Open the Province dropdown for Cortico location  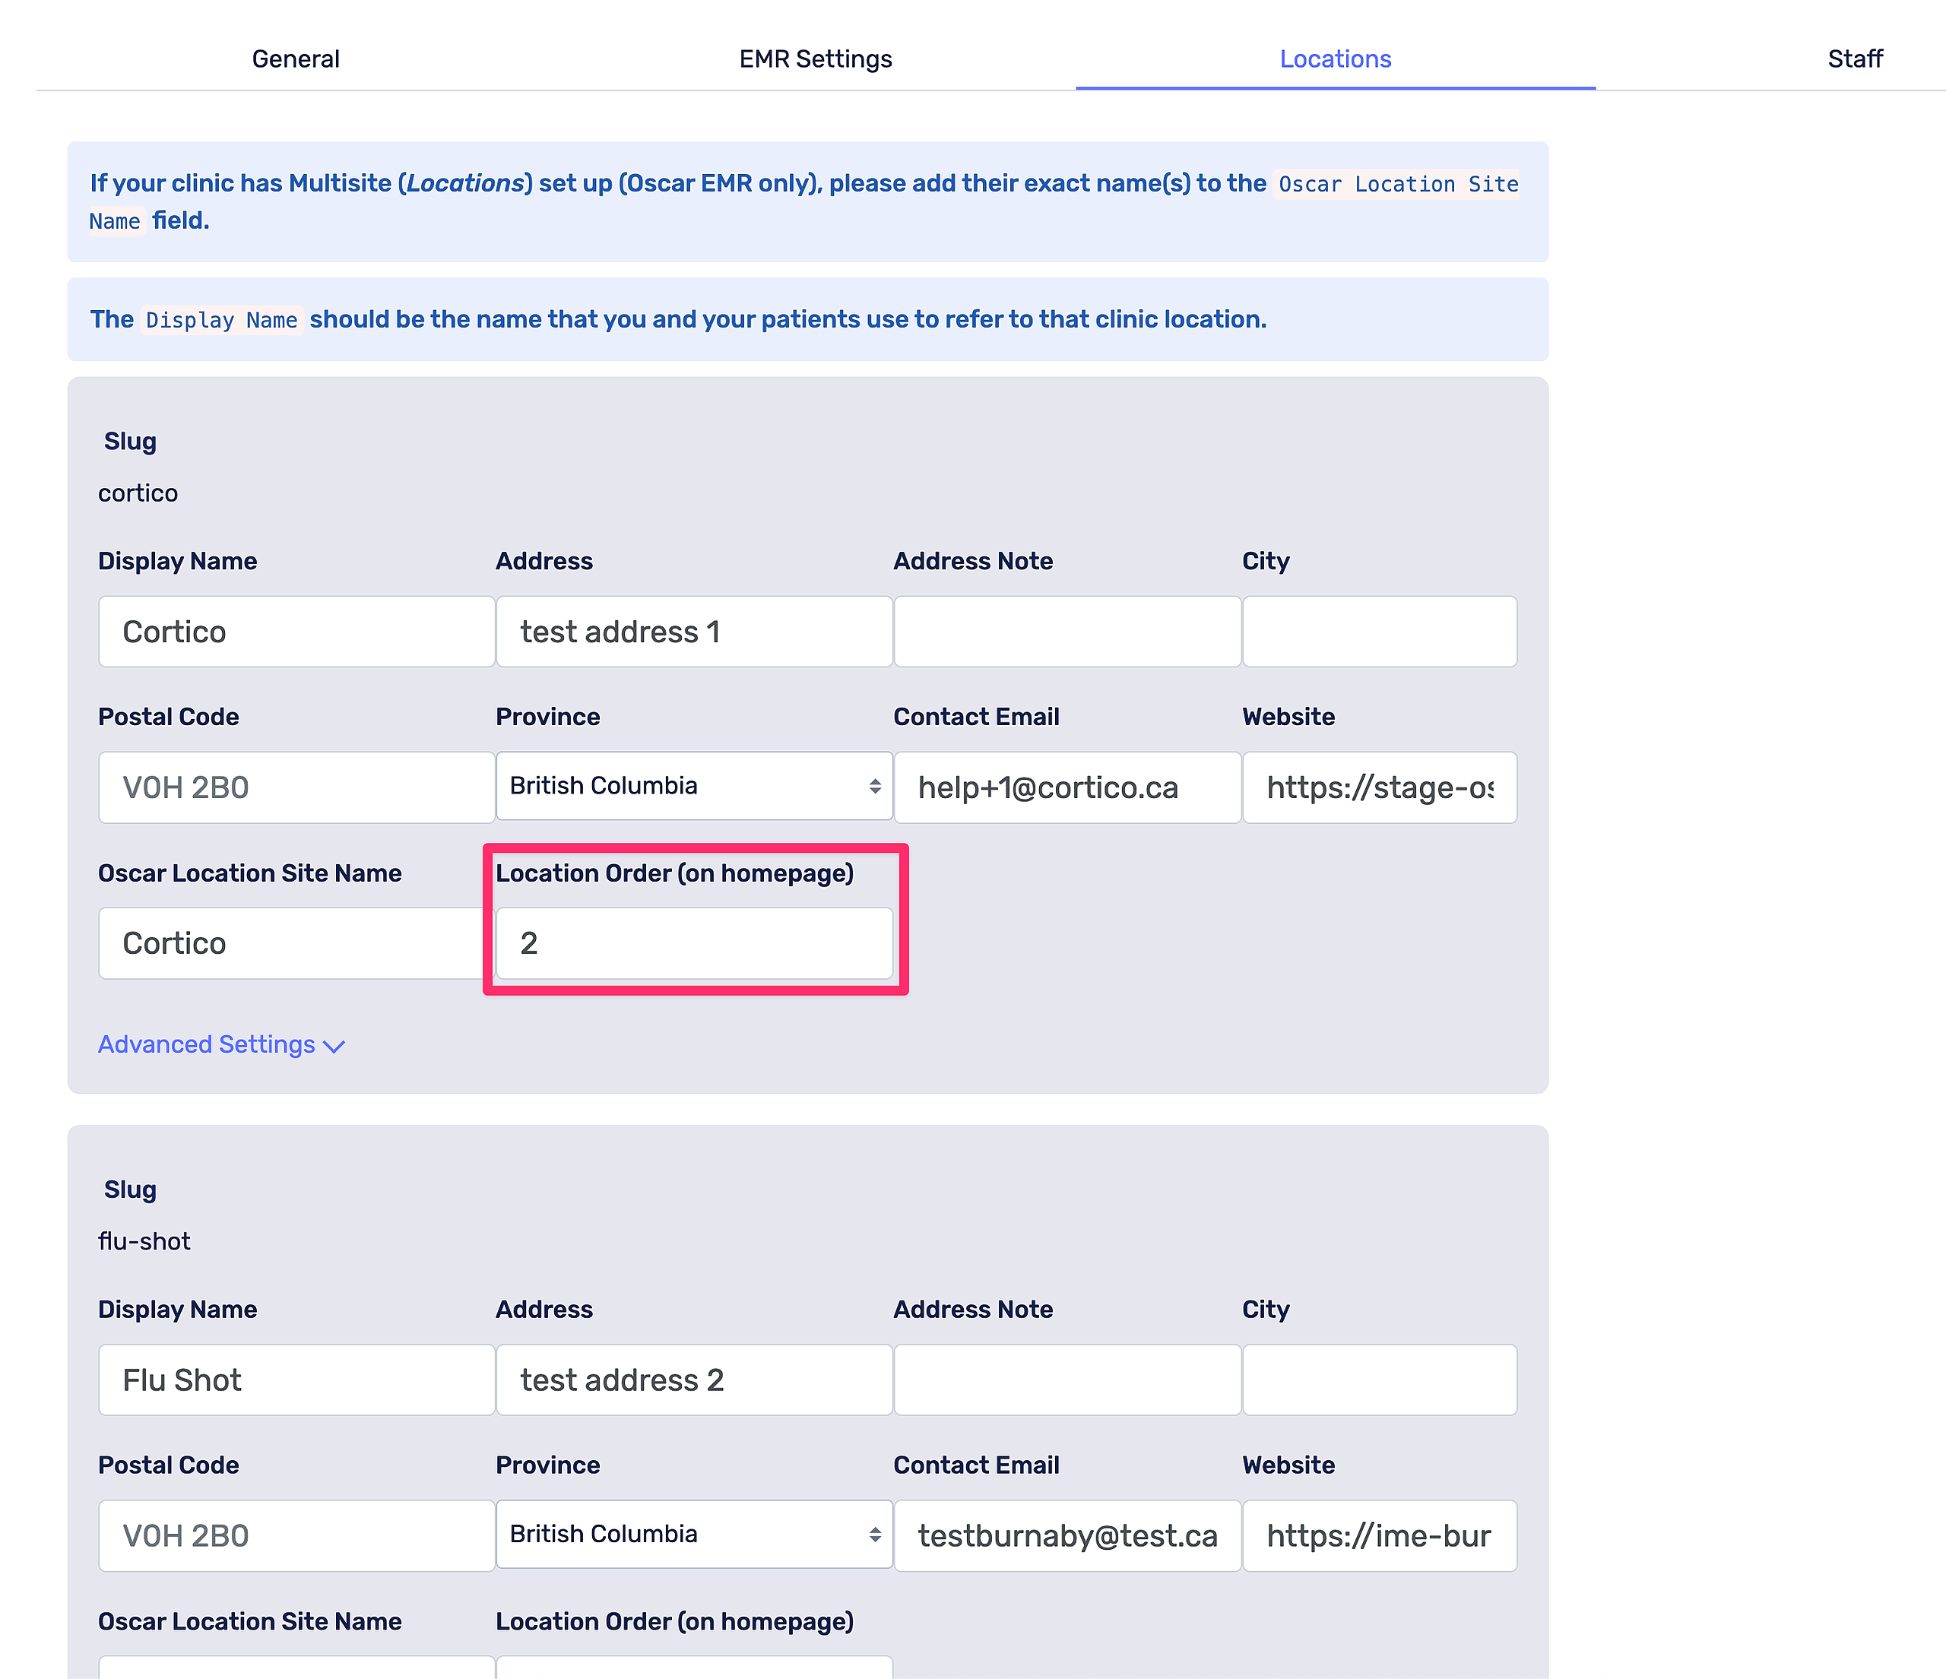coord(694,786)
